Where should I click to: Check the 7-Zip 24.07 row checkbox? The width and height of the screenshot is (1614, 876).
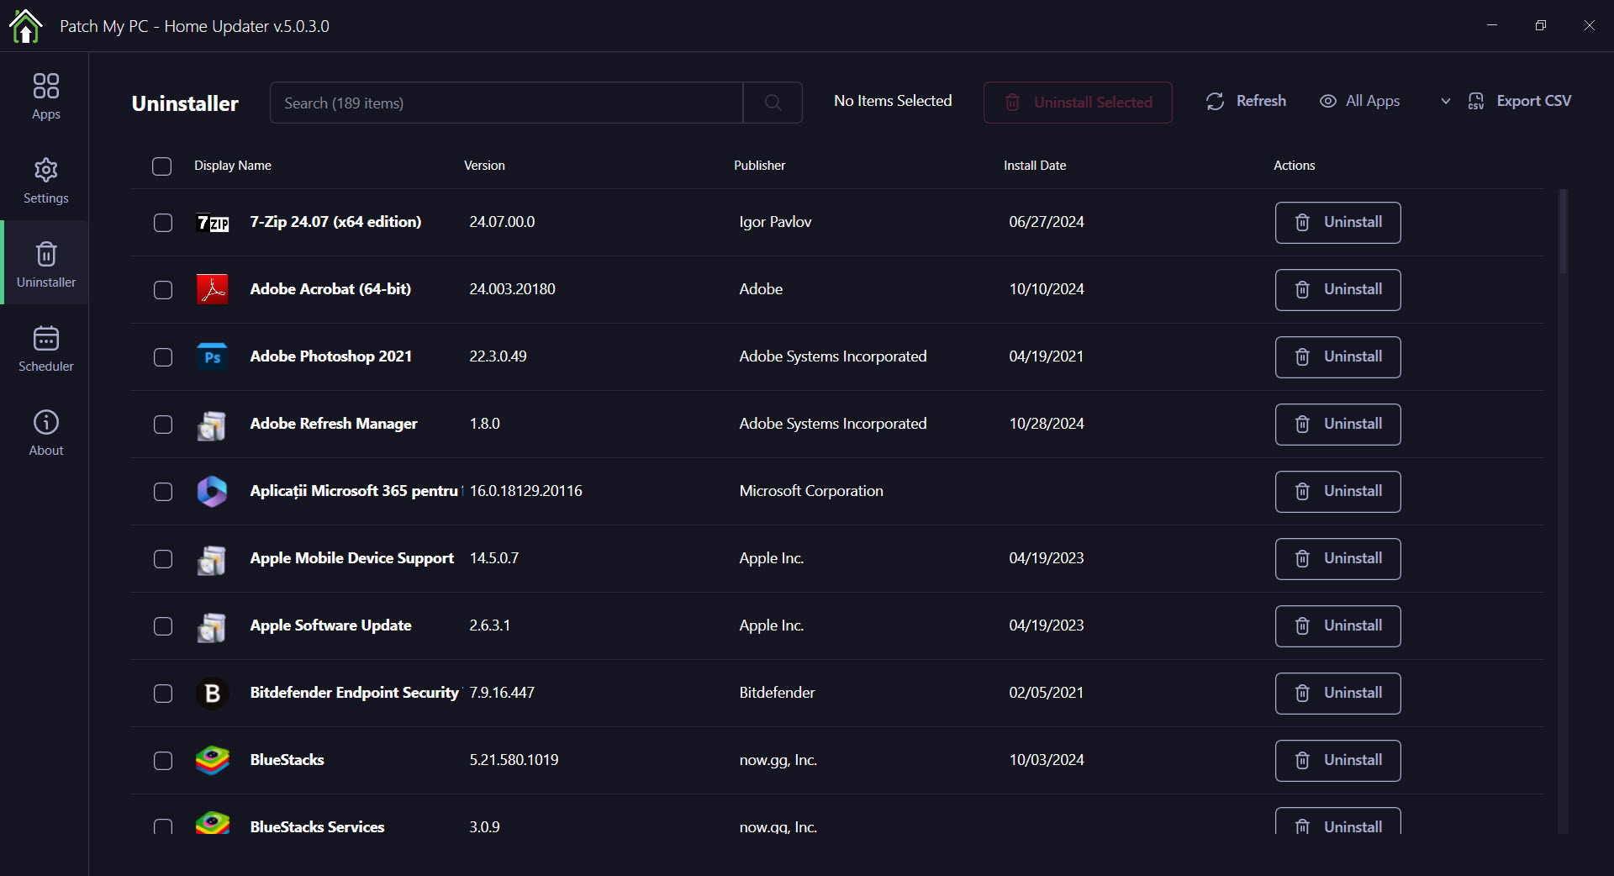pyautogui.click(x=163, y=222)
